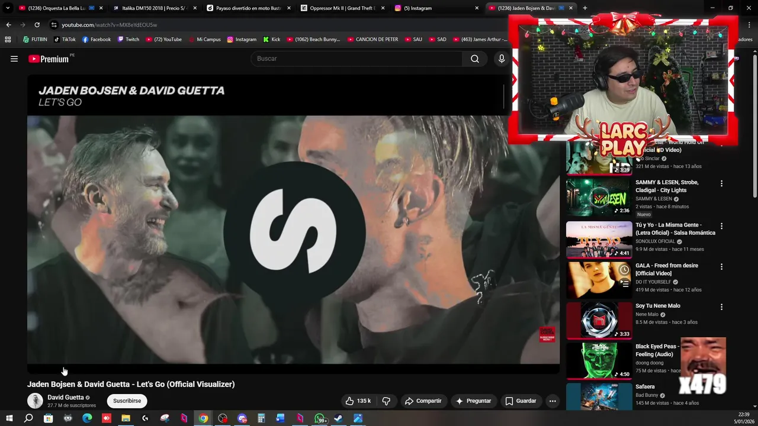Play SAMMY & LESEN City Lights thumbnail
The height and width of the screenshot is (426, 758).
pyautogui.click(x=599, y=198)
